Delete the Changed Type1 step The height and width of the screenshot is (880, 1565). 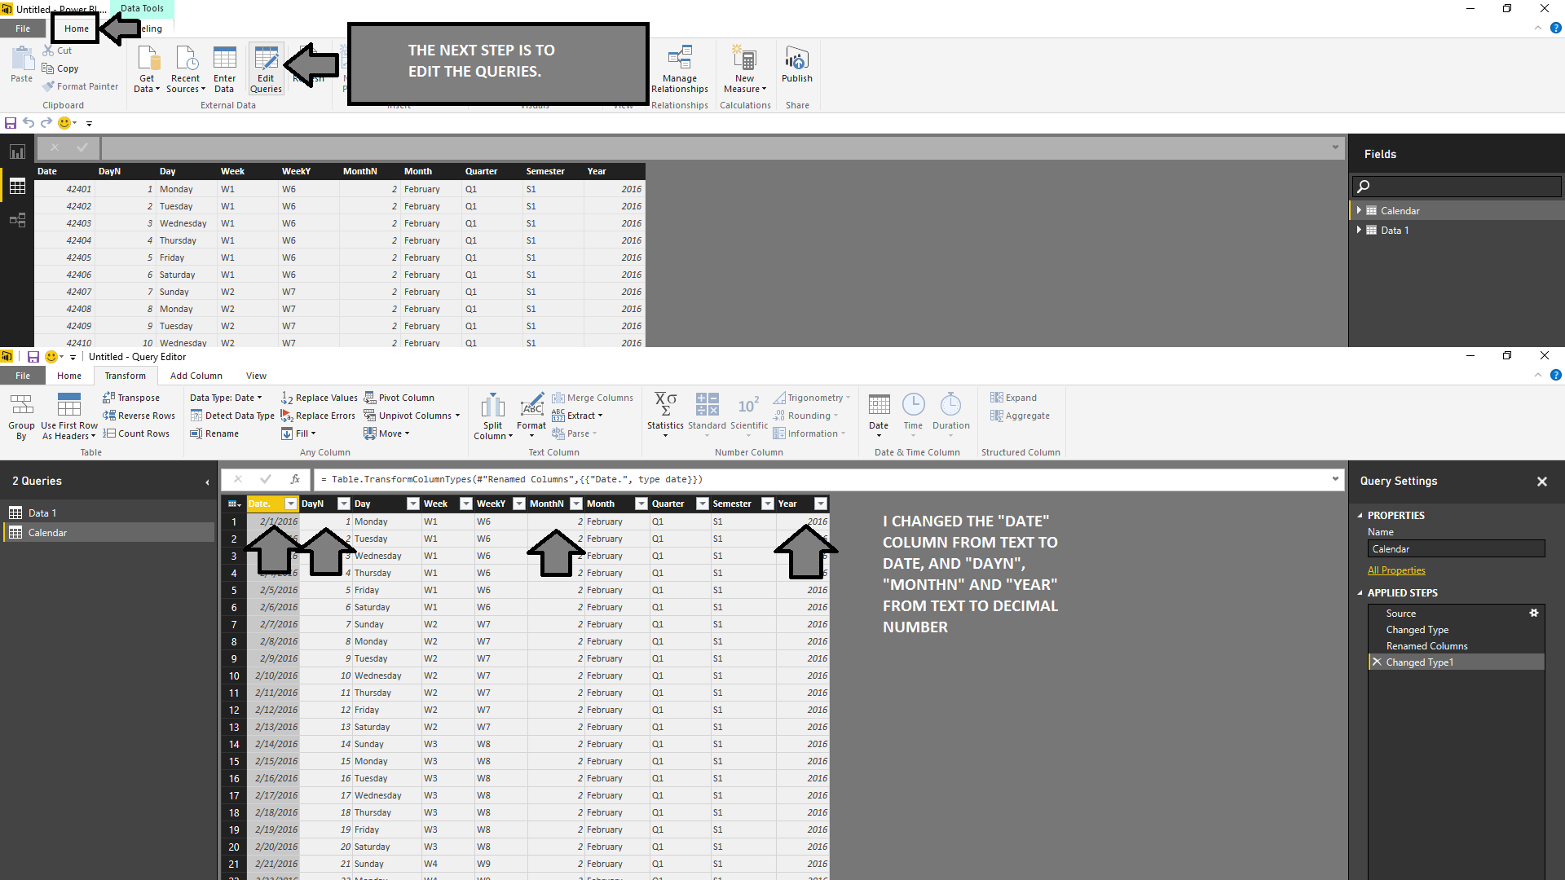1377,662
